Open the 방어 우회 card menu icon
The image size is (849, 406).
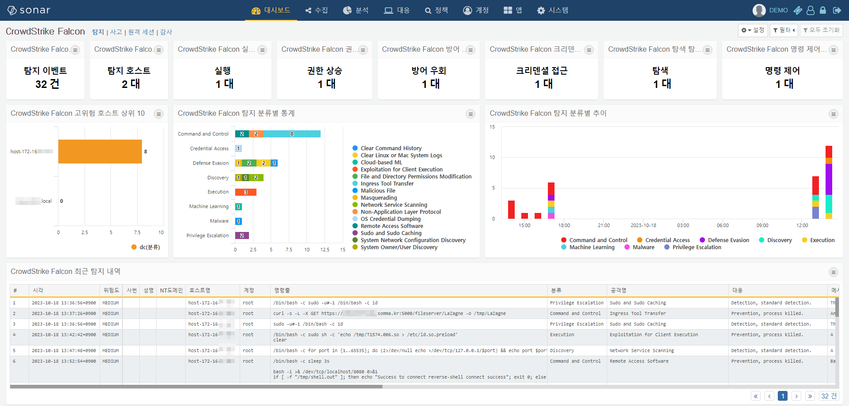[470, 50]
